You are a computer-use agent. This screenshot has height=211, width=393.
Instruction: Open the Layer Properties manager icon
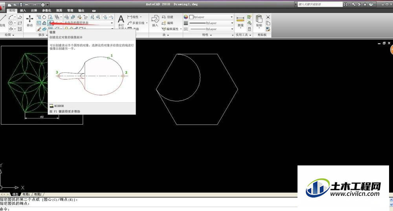click(x=67, y=17)
